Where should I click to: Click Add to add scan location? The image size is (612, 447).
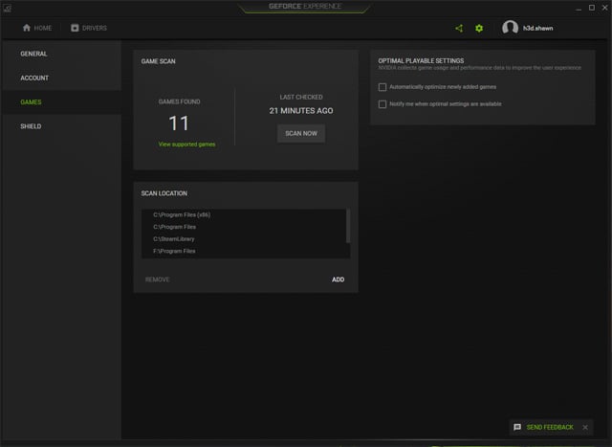click(x=338, y=279)
